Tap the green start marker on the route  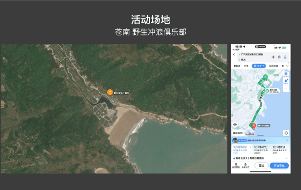(265, 77)
